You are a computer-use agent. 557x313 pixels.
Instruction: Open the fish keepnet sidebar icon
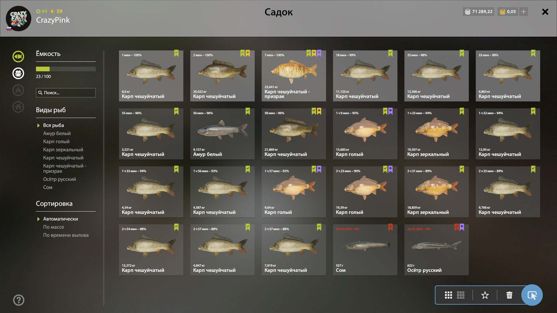tap(18, 57)
